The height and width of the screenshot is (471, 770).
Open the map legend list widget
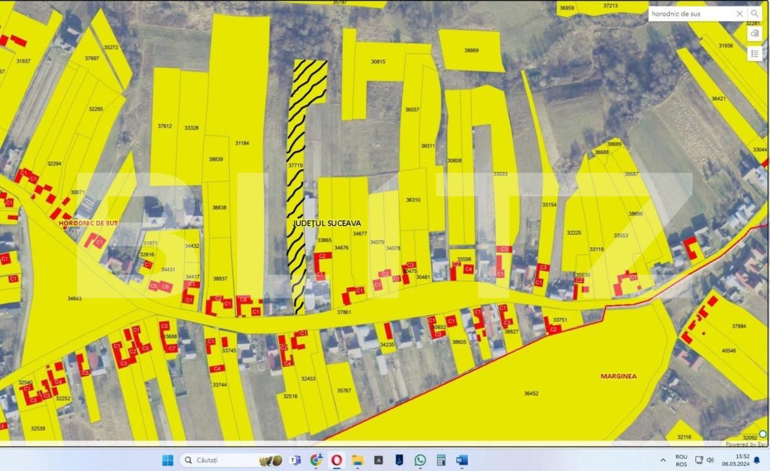pos(756,54)
